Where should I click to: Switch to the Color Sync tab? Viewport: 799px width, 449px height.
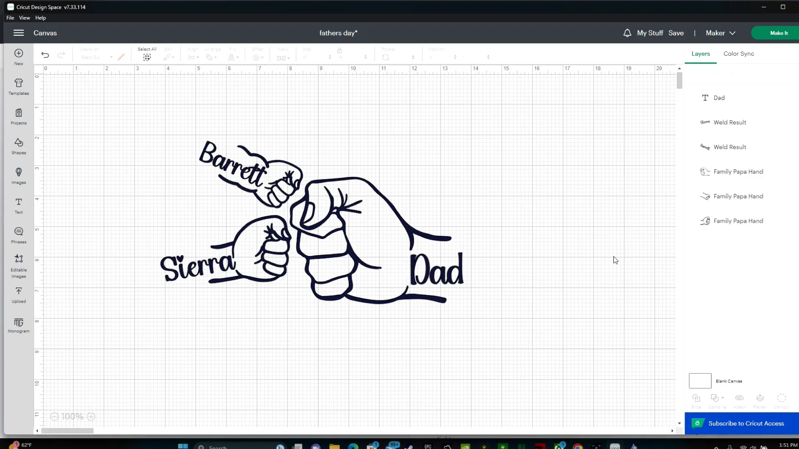pos(738,54)
